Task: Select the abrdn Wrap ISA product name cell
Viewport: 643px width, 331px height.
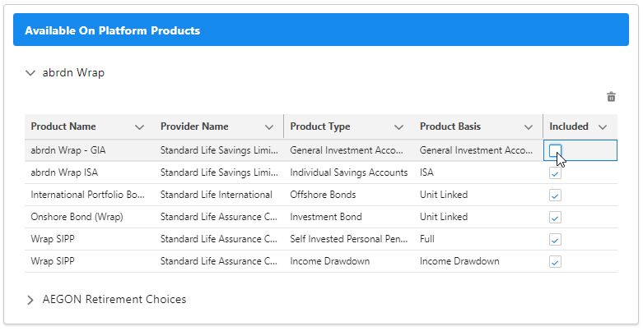Action: [x=68, y=173]
